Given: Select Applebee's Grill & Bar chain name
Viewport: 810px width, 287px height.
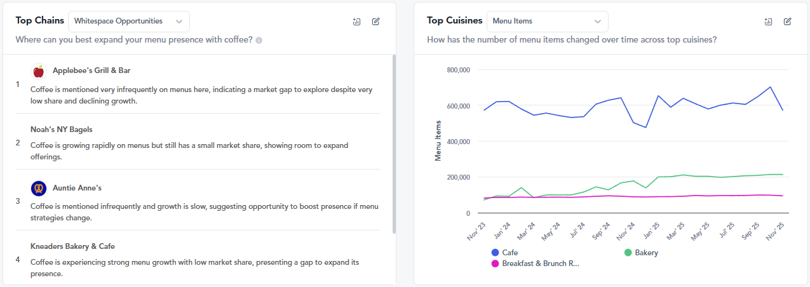Looking at the screenshot, I should click(x=91, y=70).
